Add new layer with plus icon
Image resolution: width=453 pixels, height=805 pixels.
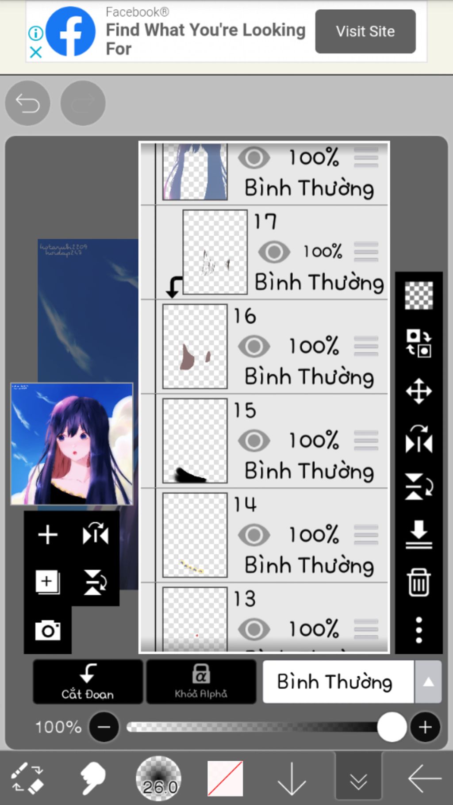tap(48, 534)
